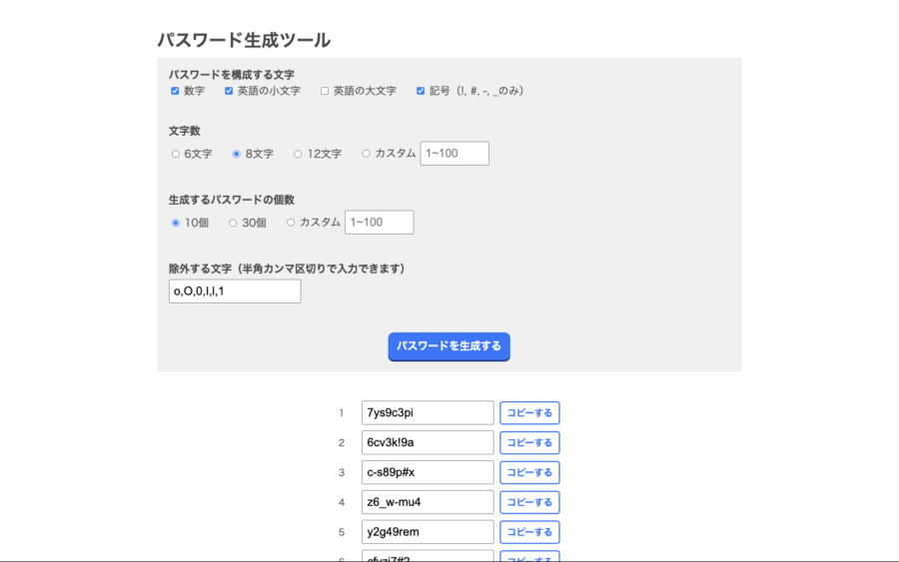This screenshot has width=899, height=562.
Task: Copy password z6_w-mu4
Action: click(529, 502)
